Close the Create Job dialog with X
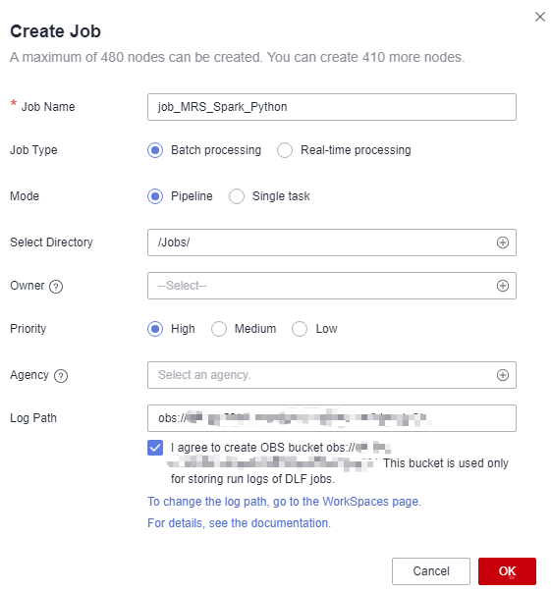The width and height of the screenshot is (551, 593). tap(539, 17)
